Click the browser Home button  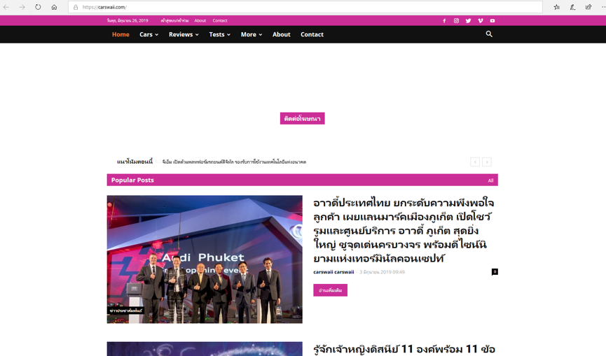coord(54,7)
